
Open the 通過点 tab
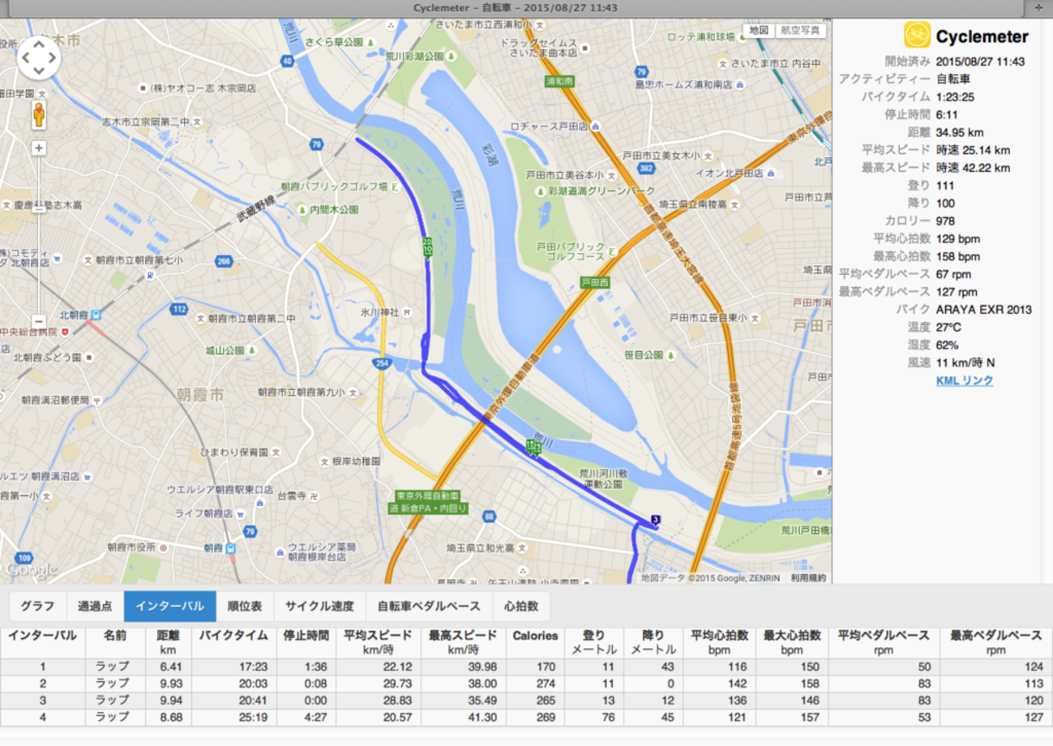95,606
